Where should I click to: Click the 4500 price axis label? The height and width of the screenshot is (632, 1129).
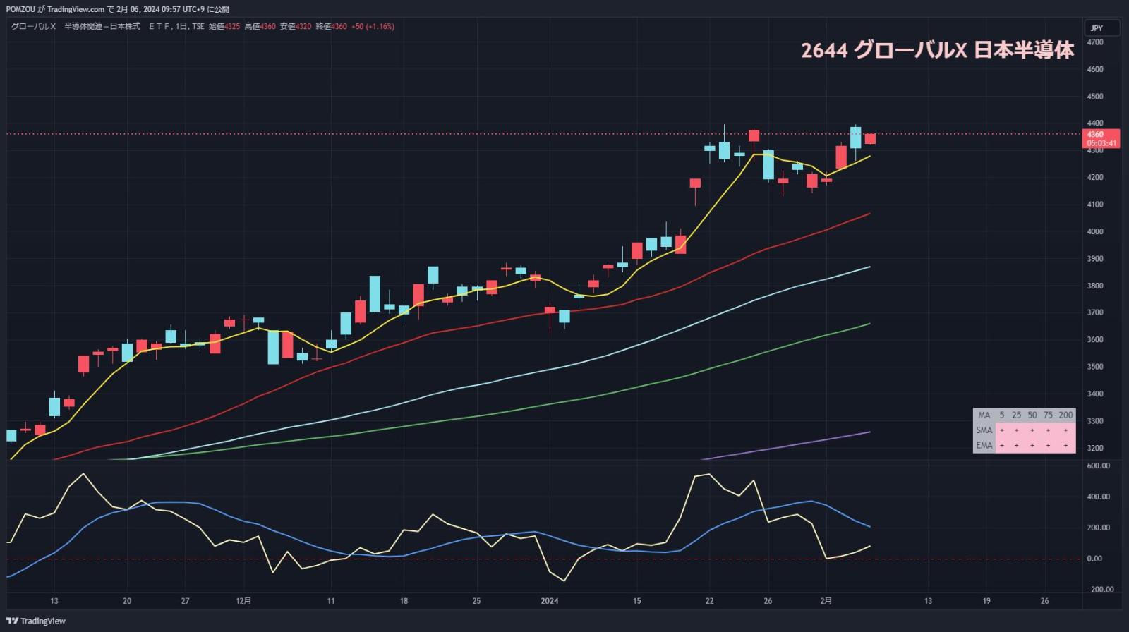(x=1095, y=97)
